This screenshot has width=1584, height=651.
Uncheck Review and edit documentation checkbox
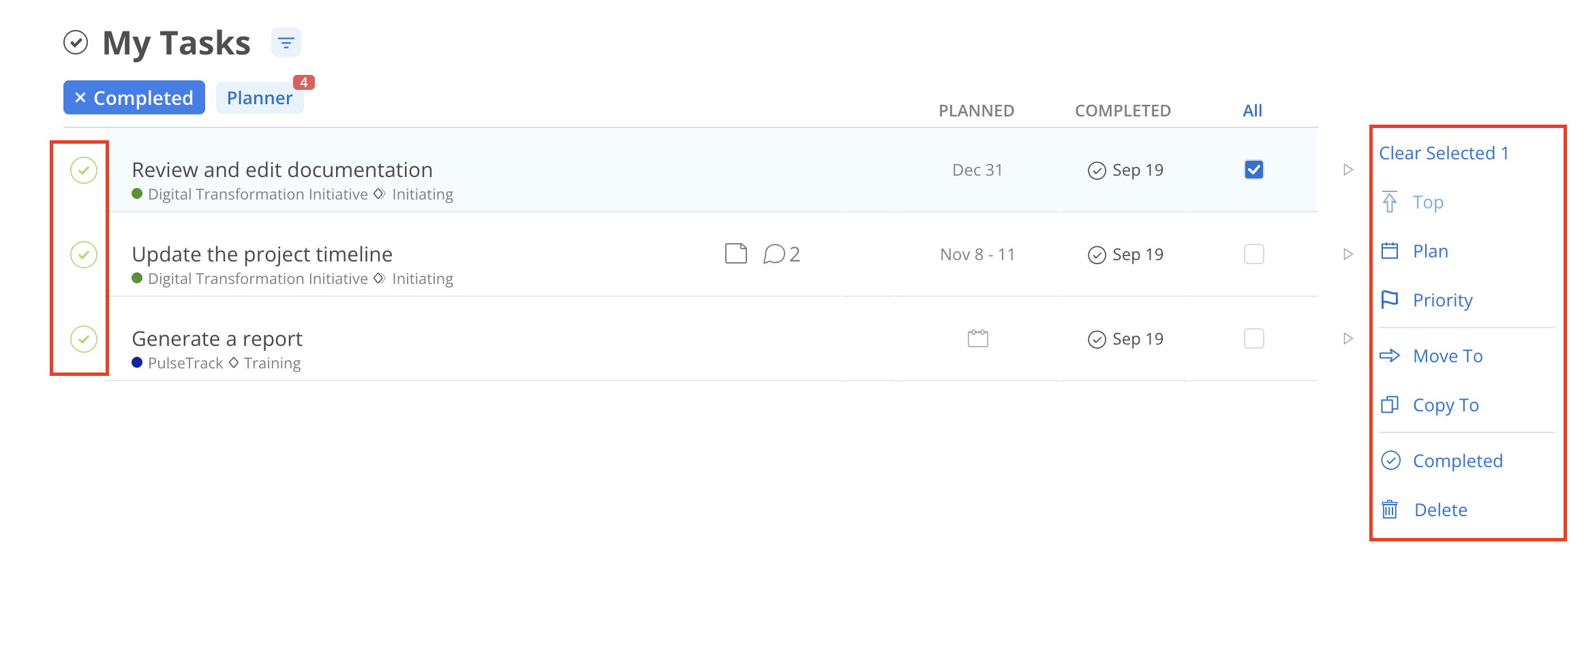[1253, 170]
